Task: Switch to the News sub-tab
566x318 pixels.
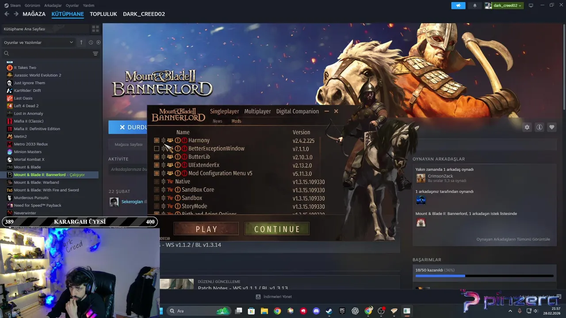Action: (218, 121)
